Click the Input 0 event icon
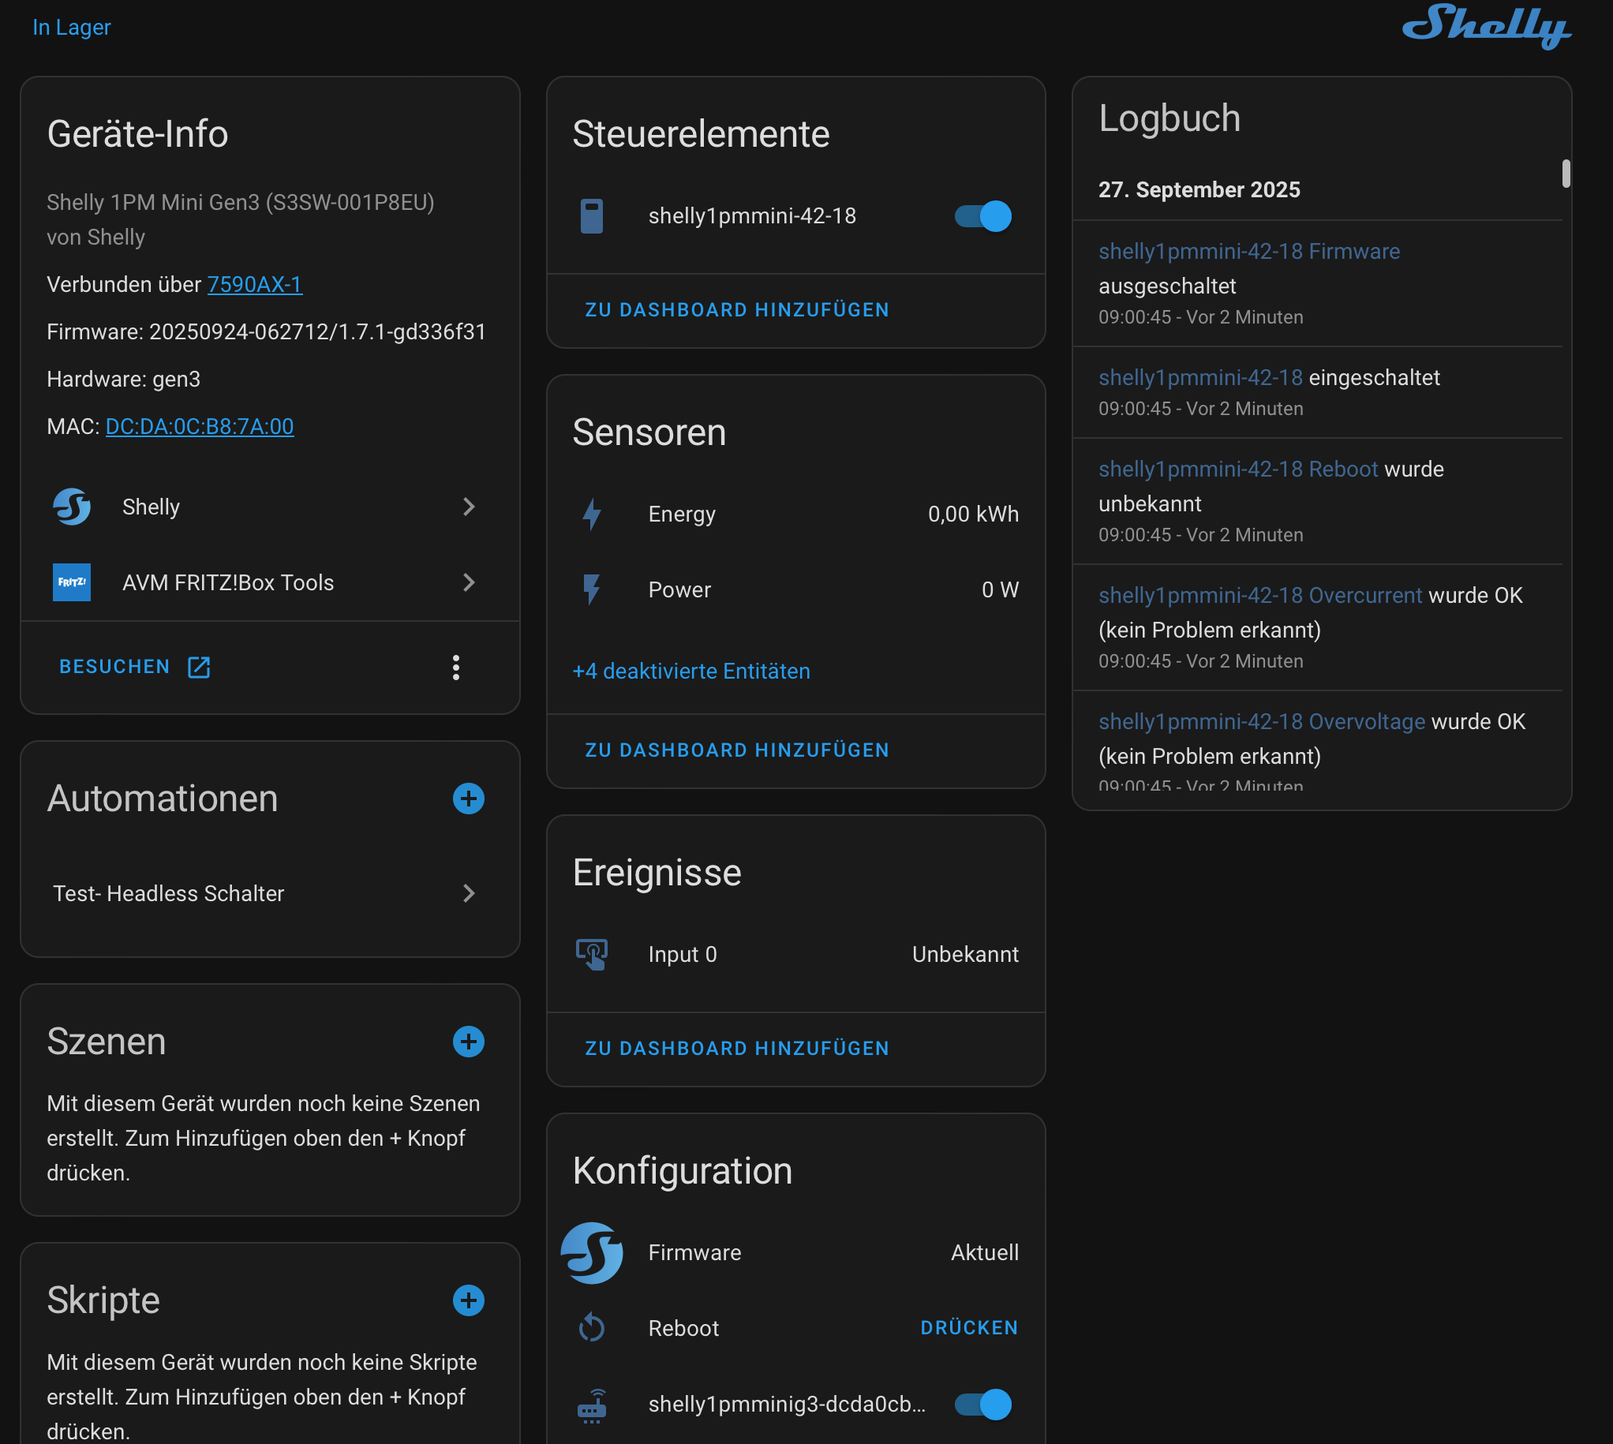The height and width of the screenshot is (1444, 1613). pyautogui.click(x=592, y=954)
